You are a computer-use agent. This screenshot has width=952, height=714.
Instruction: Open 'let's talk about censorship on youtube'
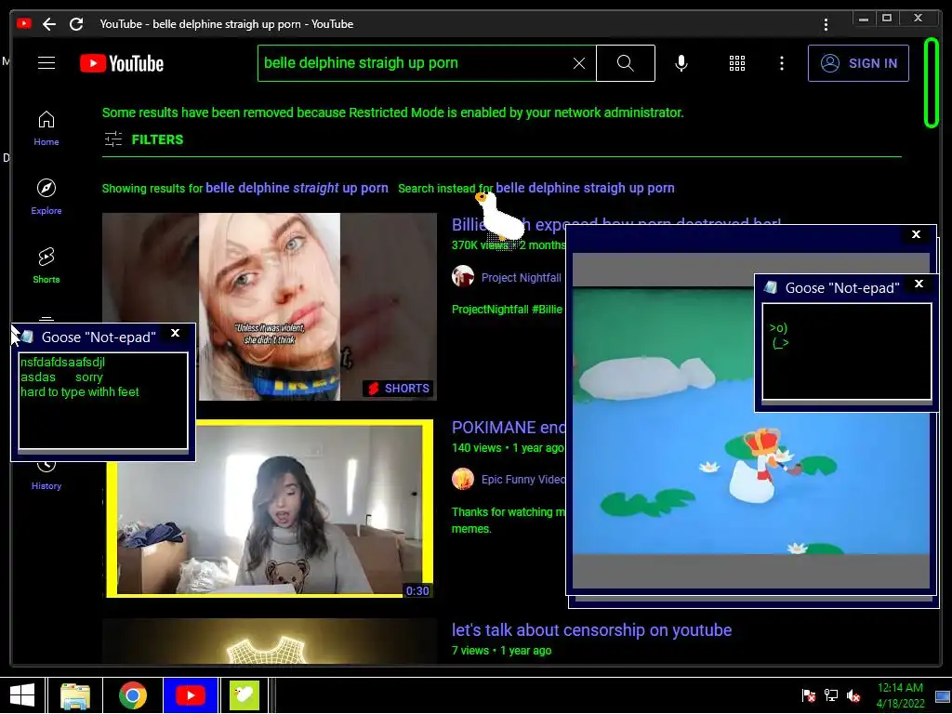591,630
